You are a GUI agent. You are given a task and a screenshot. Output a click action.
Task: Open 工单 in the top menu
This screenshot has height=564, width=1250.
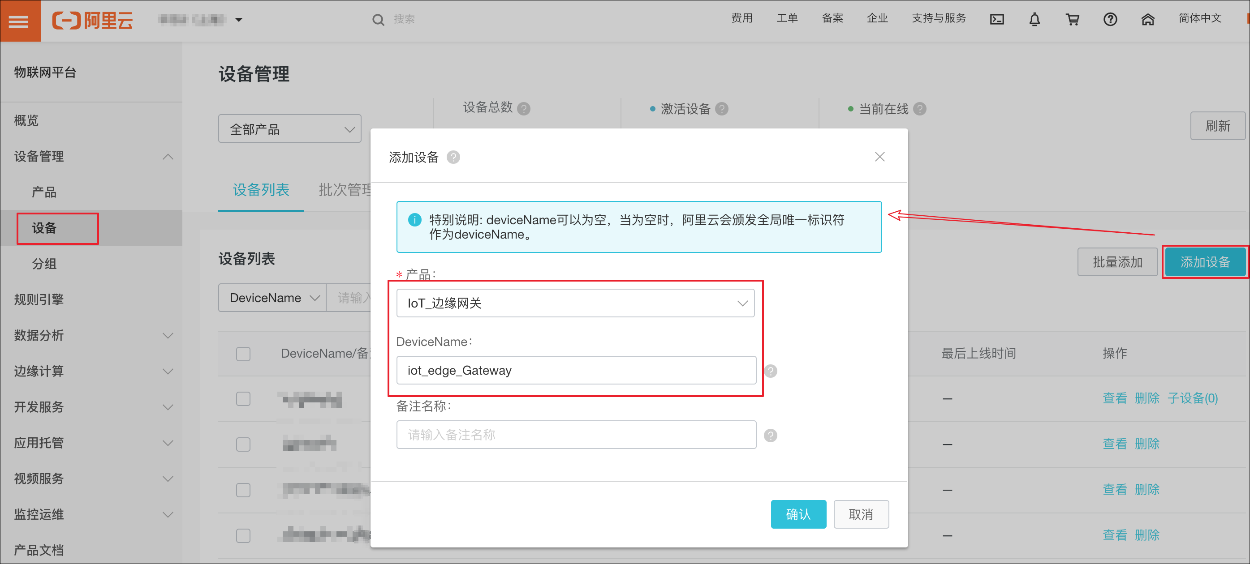coord(787,18)
